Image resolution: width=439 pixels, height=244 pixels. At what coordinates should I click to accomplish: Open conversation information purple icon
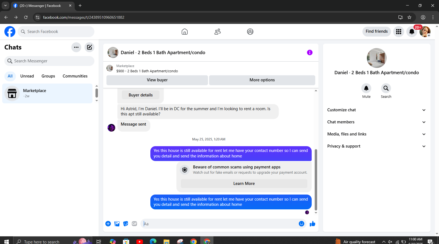[310, 52]
